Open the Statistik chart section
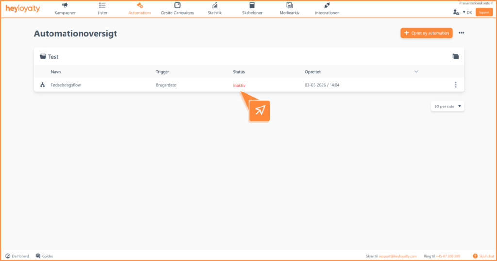The width and height of the screenshot is (497, 261). pyautogui.click(x=215, y=9)
